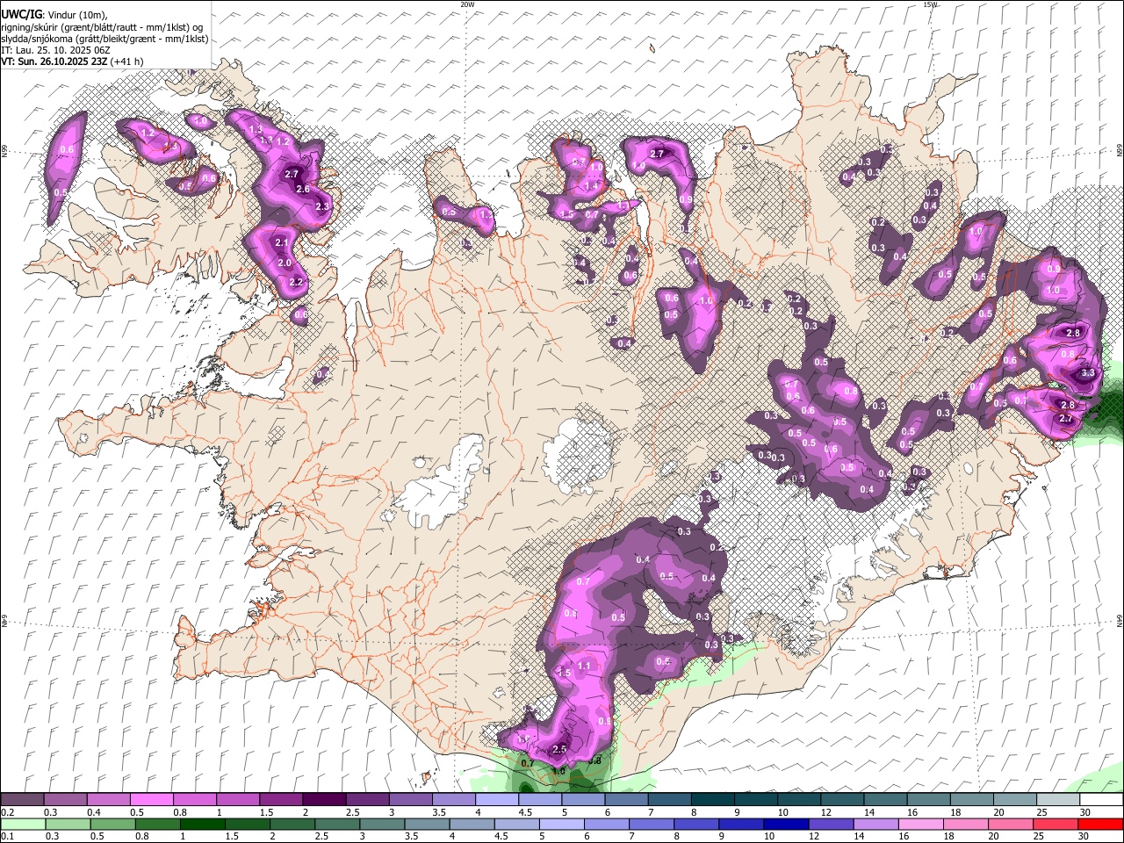This screenshot has height=843, width=1124.
Task: Choose the 1.5 magenta swatch in the snow legend
Action: 280,800
